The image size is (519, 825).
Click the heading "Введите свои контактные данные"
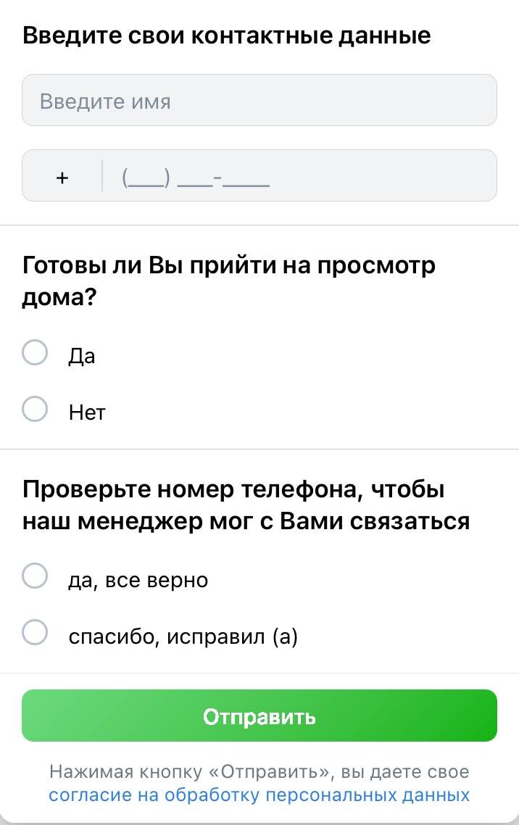pyautogui.click(x=227, y=35)
